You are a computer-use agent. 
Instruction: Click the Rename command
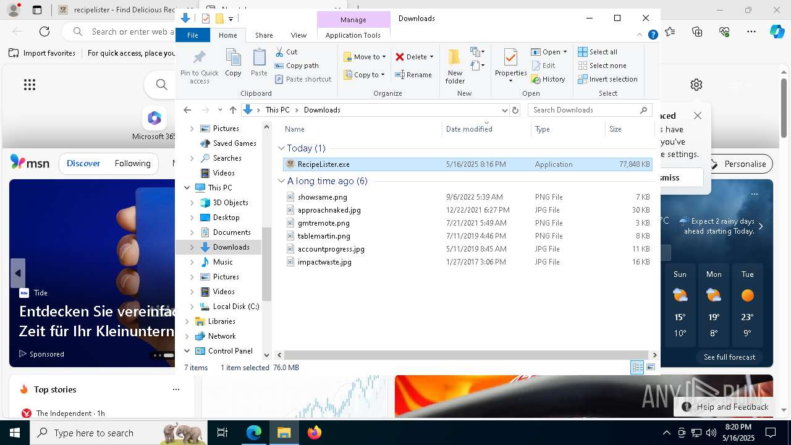[x=413, y=75]
